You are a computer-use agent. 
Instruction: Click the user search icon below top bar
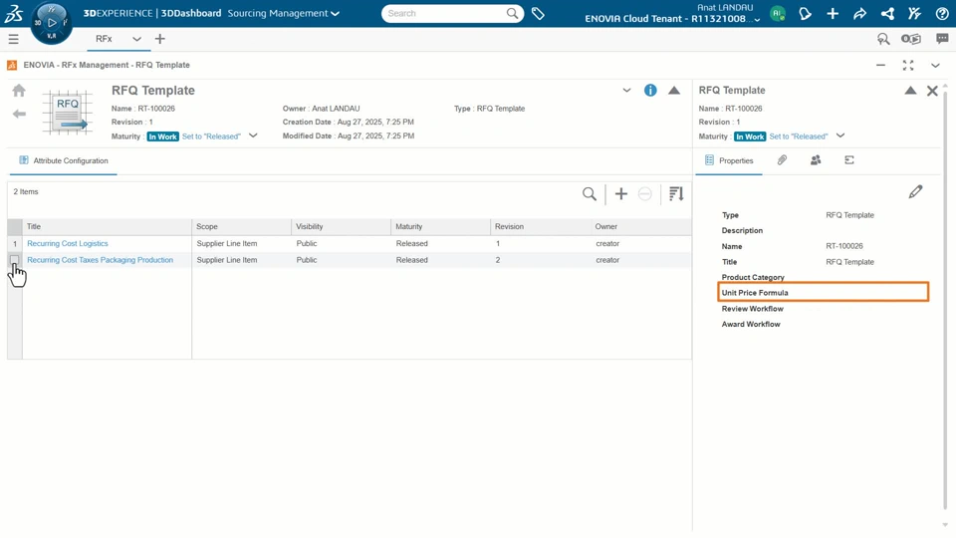tap(883, 39)
